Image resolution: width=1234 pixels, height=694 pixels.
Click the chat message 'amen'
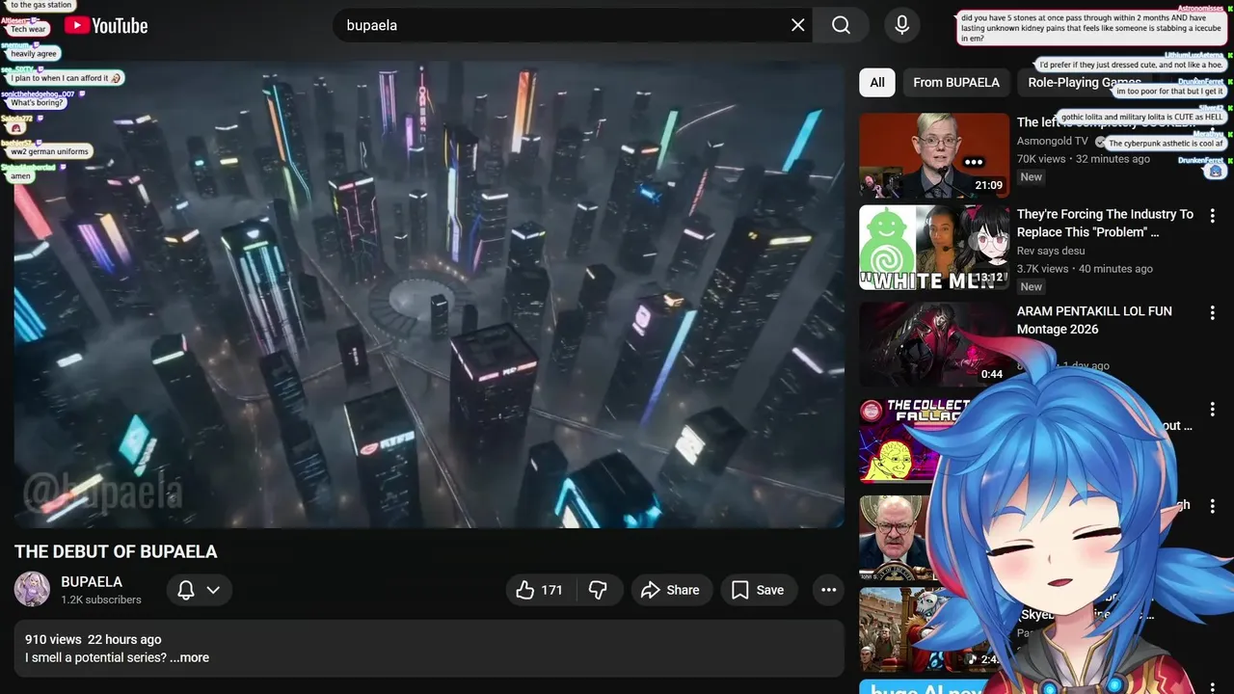pyautogui.click(x=21, y=176)
